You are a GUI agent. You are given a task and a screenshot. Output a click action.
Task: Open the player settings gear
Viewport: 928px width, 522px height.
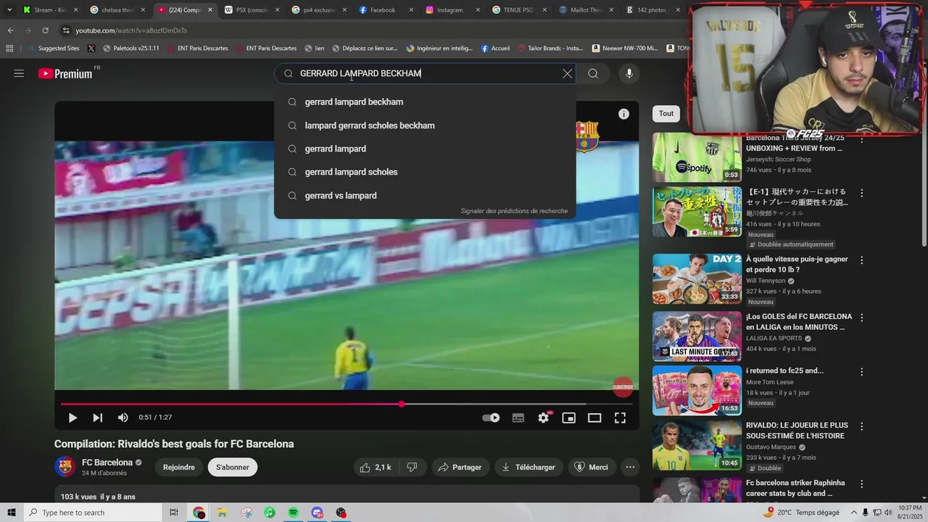pos(543,418)
